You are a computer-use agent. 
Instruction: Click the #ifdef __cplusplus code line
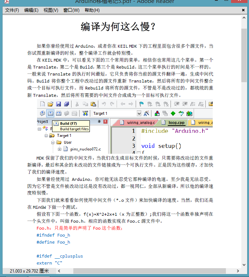[x=60, y=256]
